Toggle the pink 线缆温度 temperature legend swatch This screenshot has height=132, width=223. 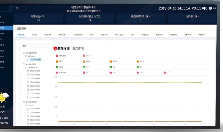pyautogui.click(x=57, y=73)
